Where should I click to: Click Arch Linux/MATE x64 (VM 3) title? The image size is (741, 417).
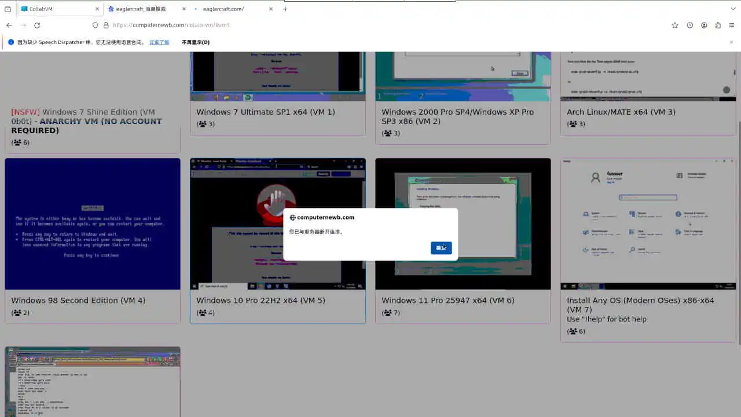621,112
